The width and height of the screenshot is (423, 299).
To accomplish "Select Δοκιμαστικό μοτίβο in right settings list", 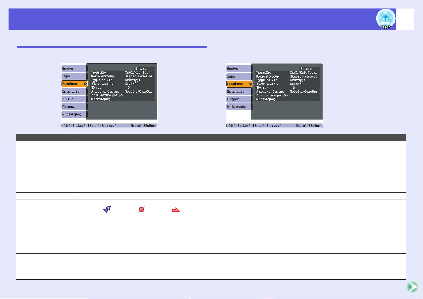I will (272, 95).
